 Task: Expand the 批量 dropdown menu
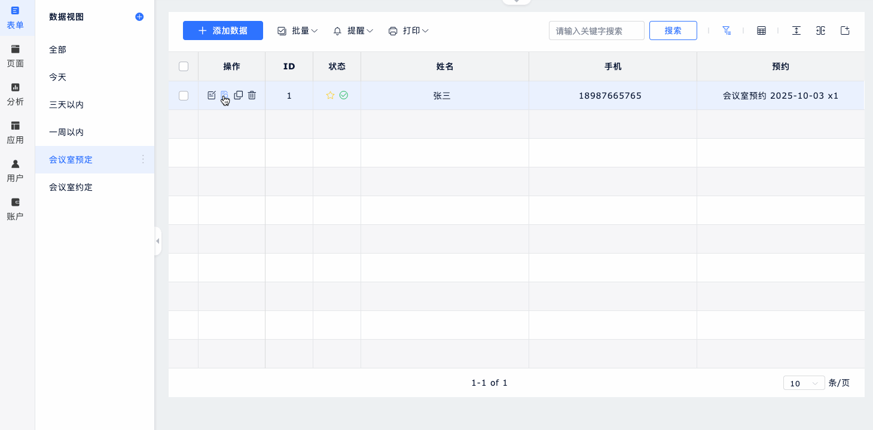click(298, 31)
